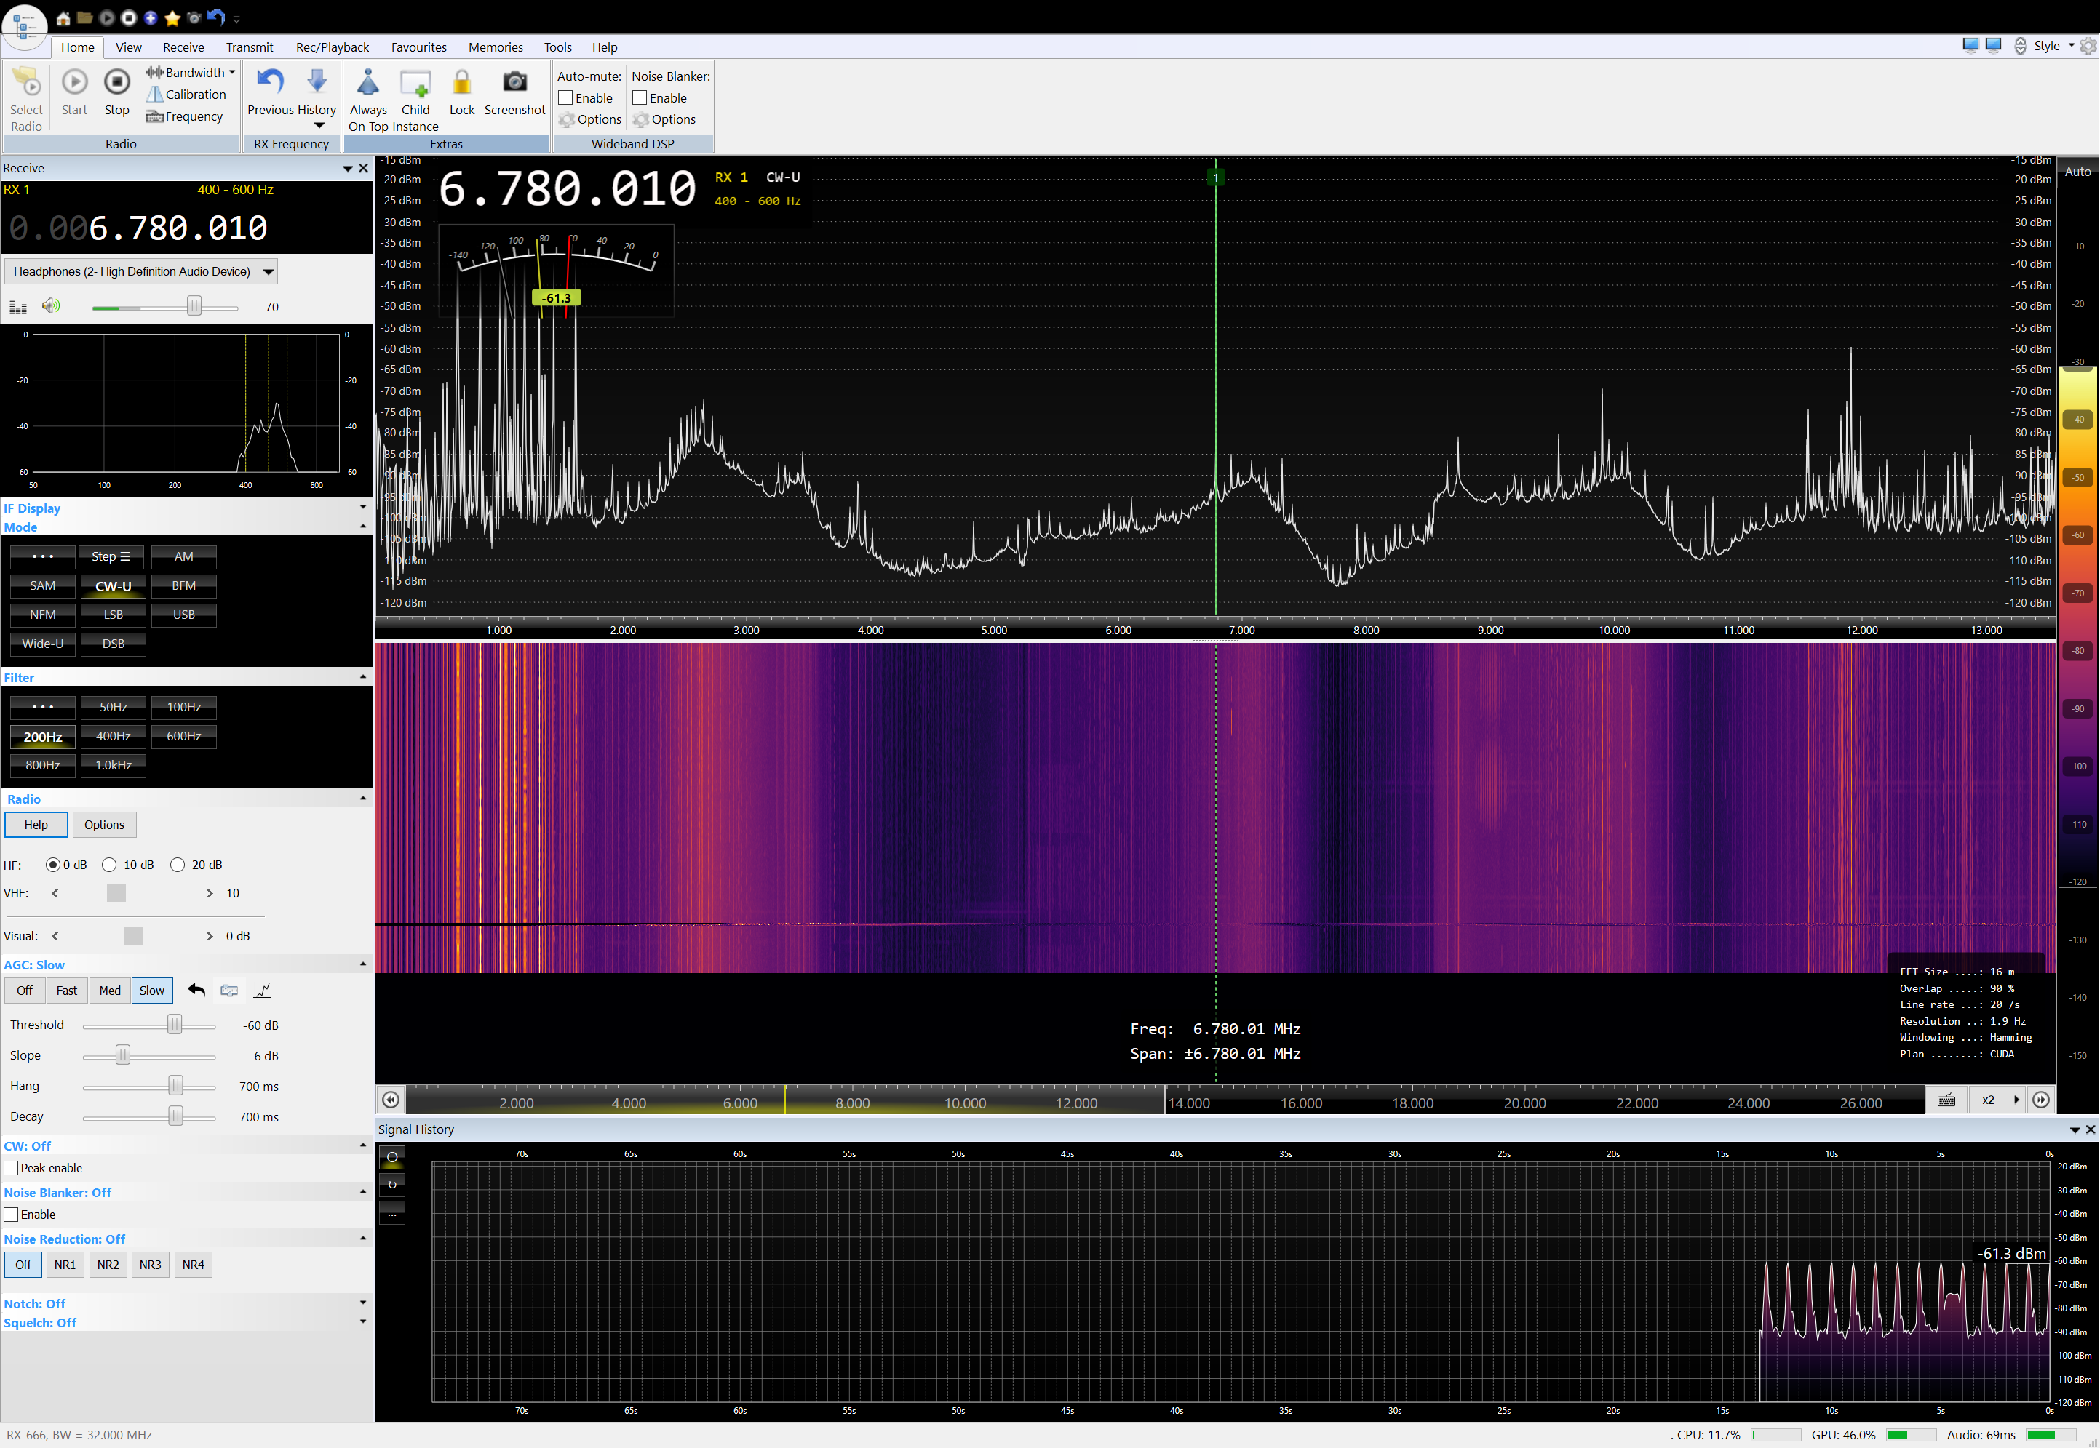
Task: Click the Previous frequency arrow icon
Action: click(x=269, y=81)
